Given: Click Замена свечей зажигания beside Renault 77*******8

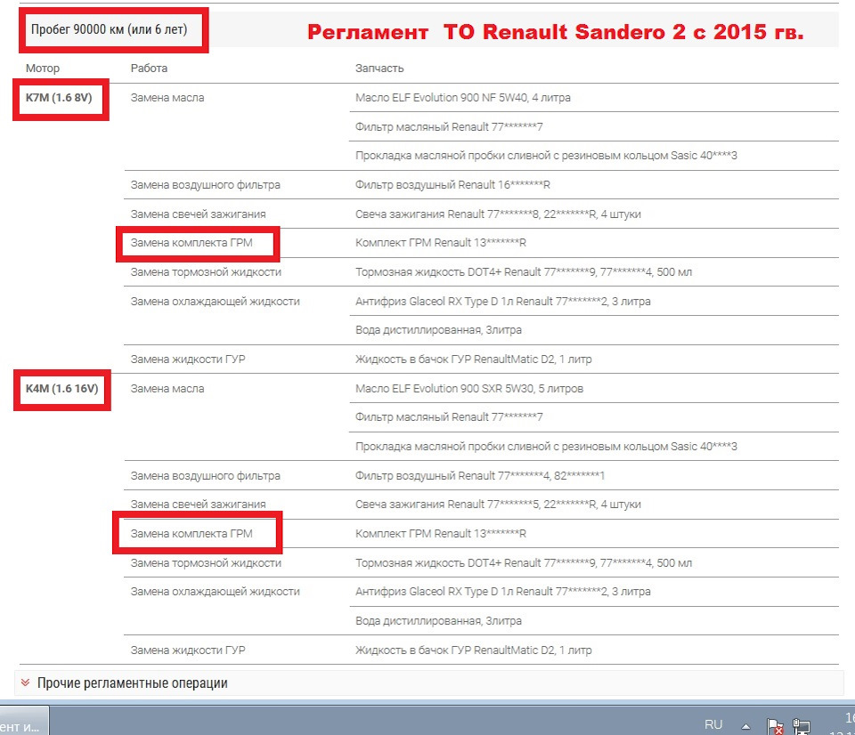Looking at the screenshot, I should (198, 214).
